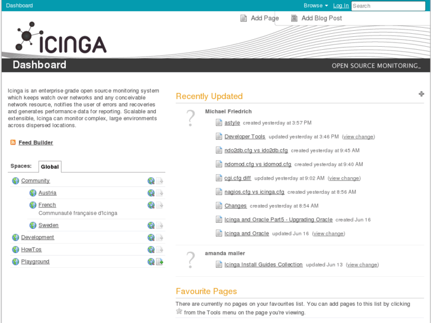Open the Development space link
This screenshot has height=323, width=431.
click(x=38, y=237)
